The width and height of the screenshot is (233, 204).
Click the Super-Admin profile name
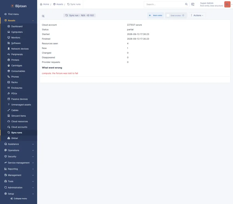click(207, 3)
